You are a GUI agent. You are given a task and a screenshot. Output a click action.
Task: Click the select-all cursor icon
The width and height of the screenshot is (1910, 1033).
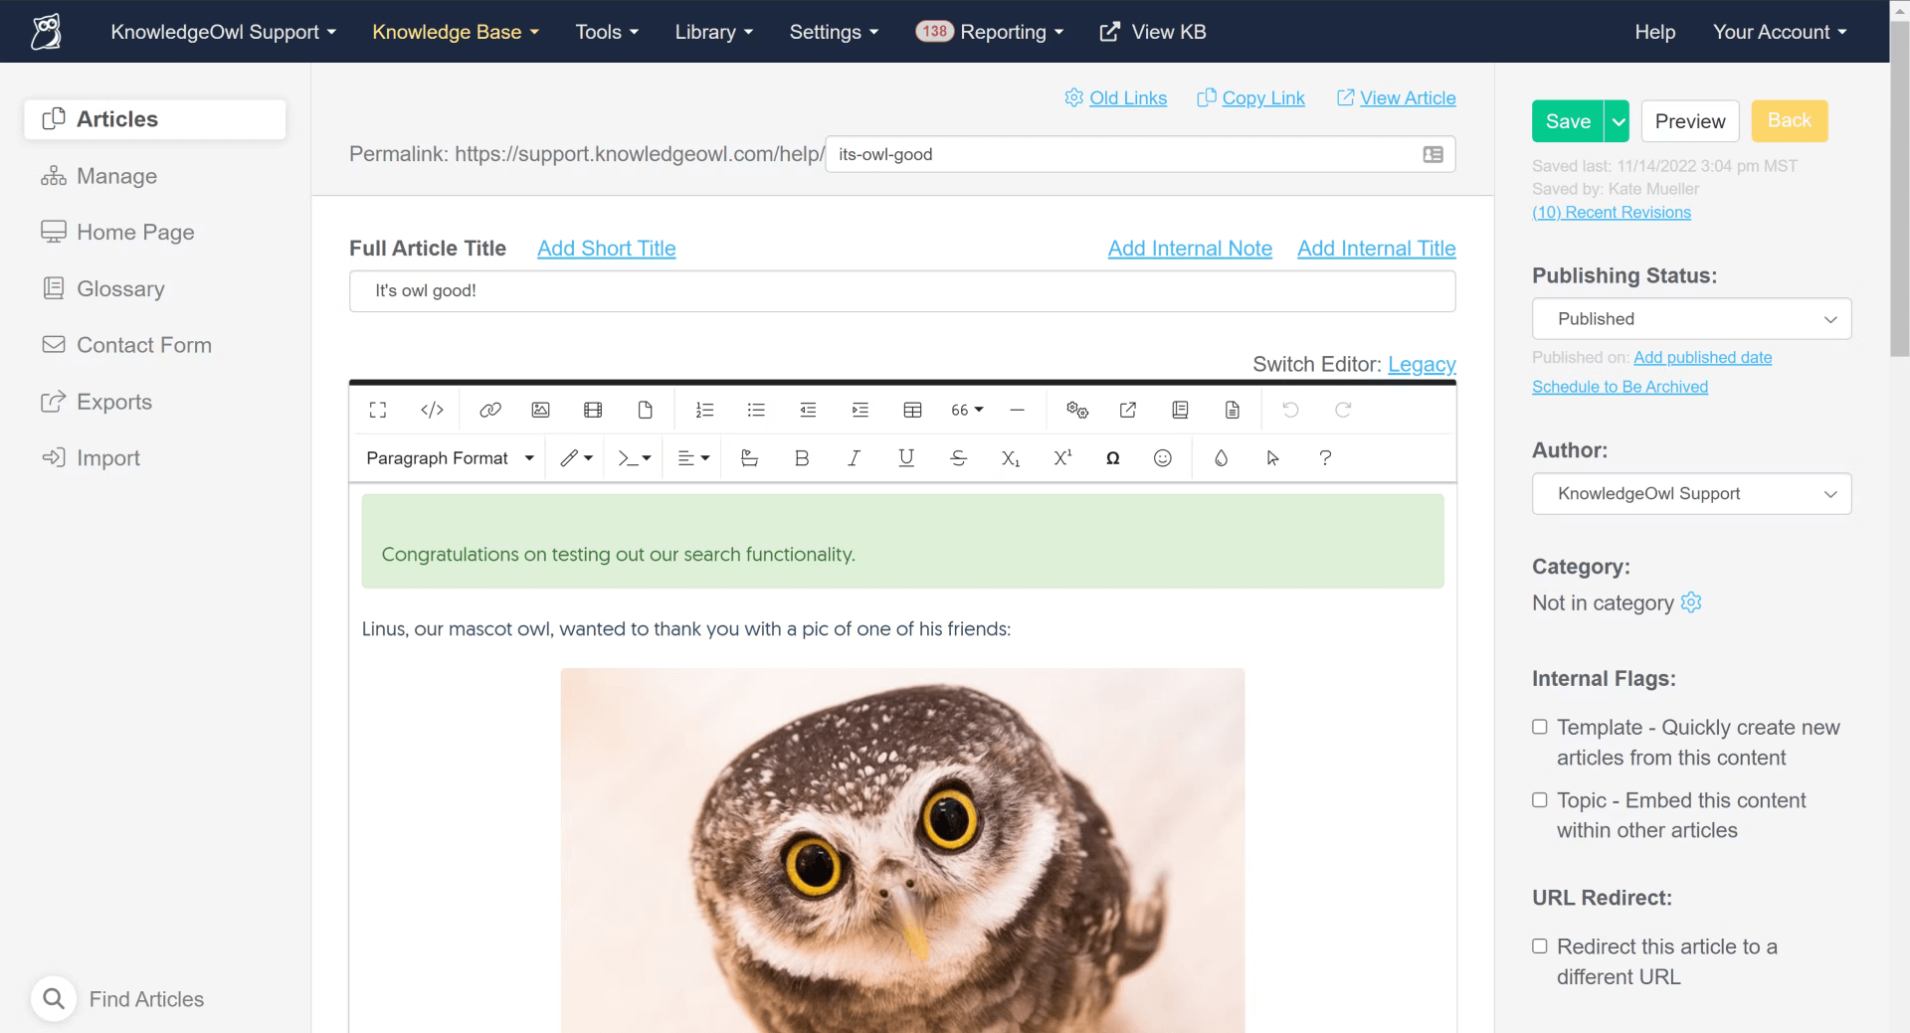tap(1273, 458)
